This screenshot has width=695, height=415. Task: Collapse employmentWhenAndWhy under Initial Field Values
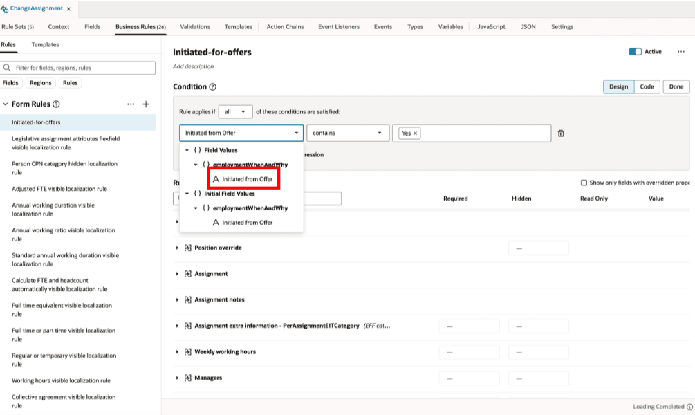(x=196, y=208)
